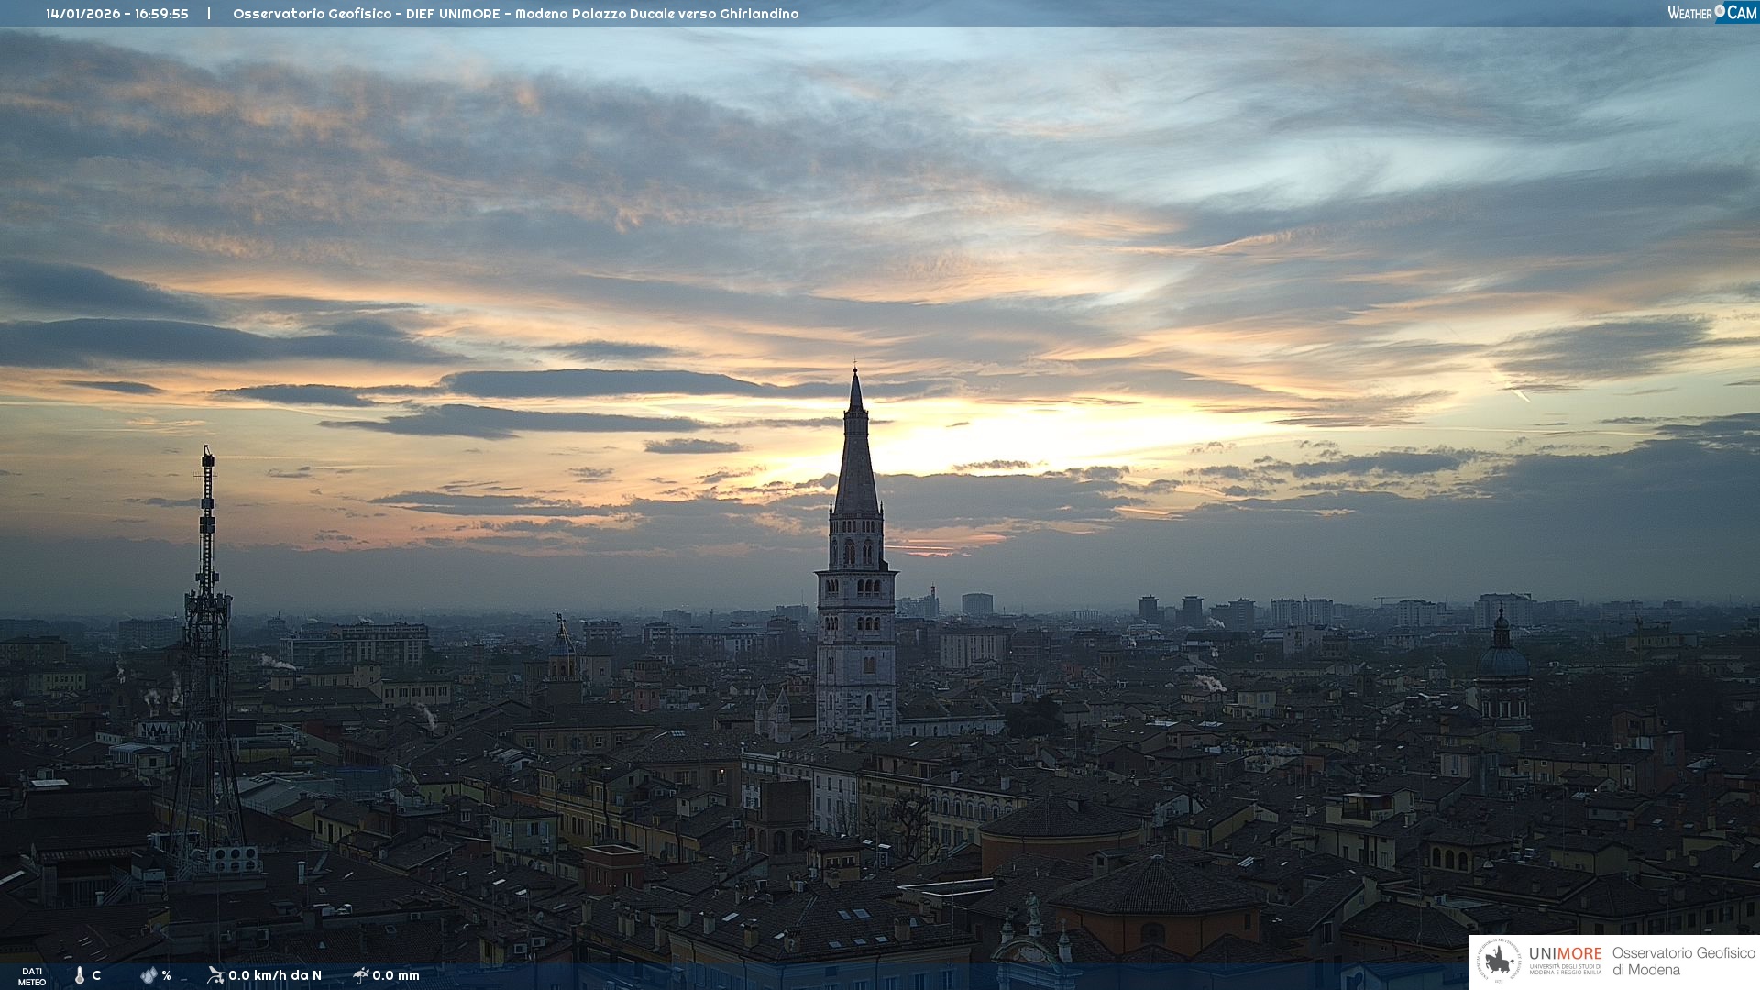Click the UNIMORE wordmark text
Screen dimensions: 1760x990
click(x=1565, y=953)
